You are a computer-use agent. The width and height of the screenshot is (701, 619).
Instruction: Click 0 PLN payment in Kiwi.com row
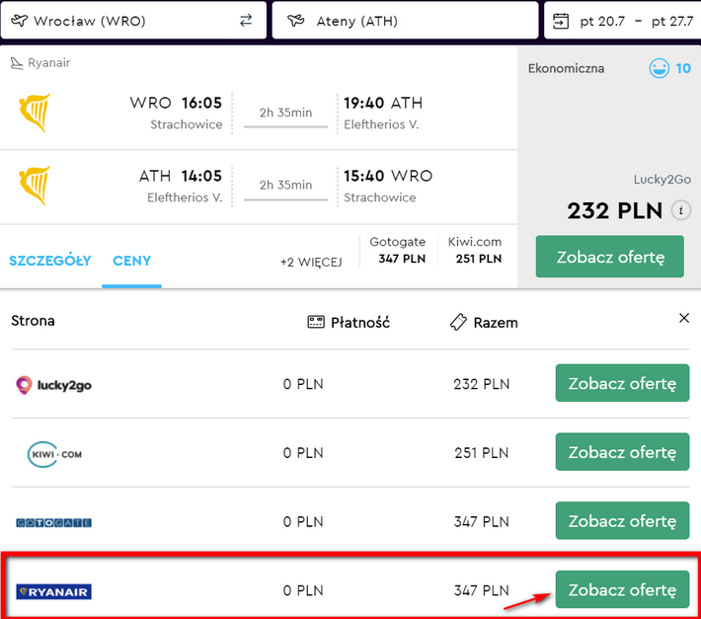tap(303, 453)
